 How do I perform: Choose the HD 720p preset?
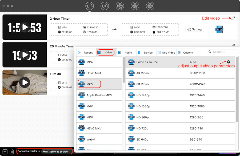coord(180,128)
